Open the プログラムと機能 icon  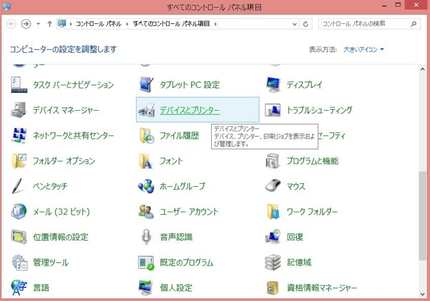click(x=273, y=161)
